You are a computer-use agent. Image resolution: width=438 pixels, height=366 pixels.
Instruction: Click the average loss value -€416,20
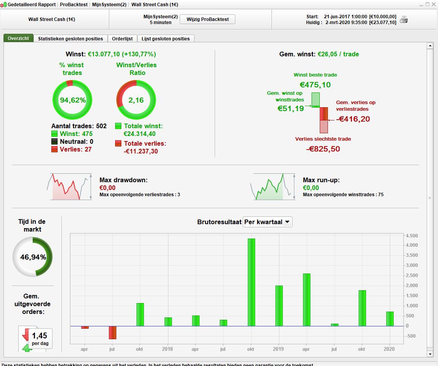(x=353, y=119)
